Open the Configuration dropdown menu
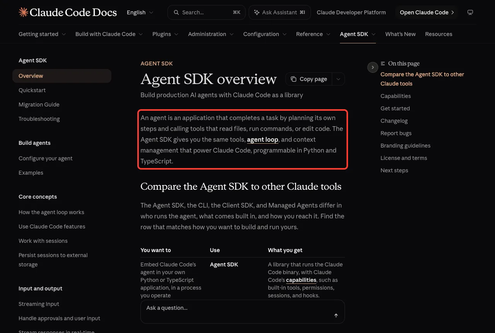495x333 pixels. coord(265,34)
